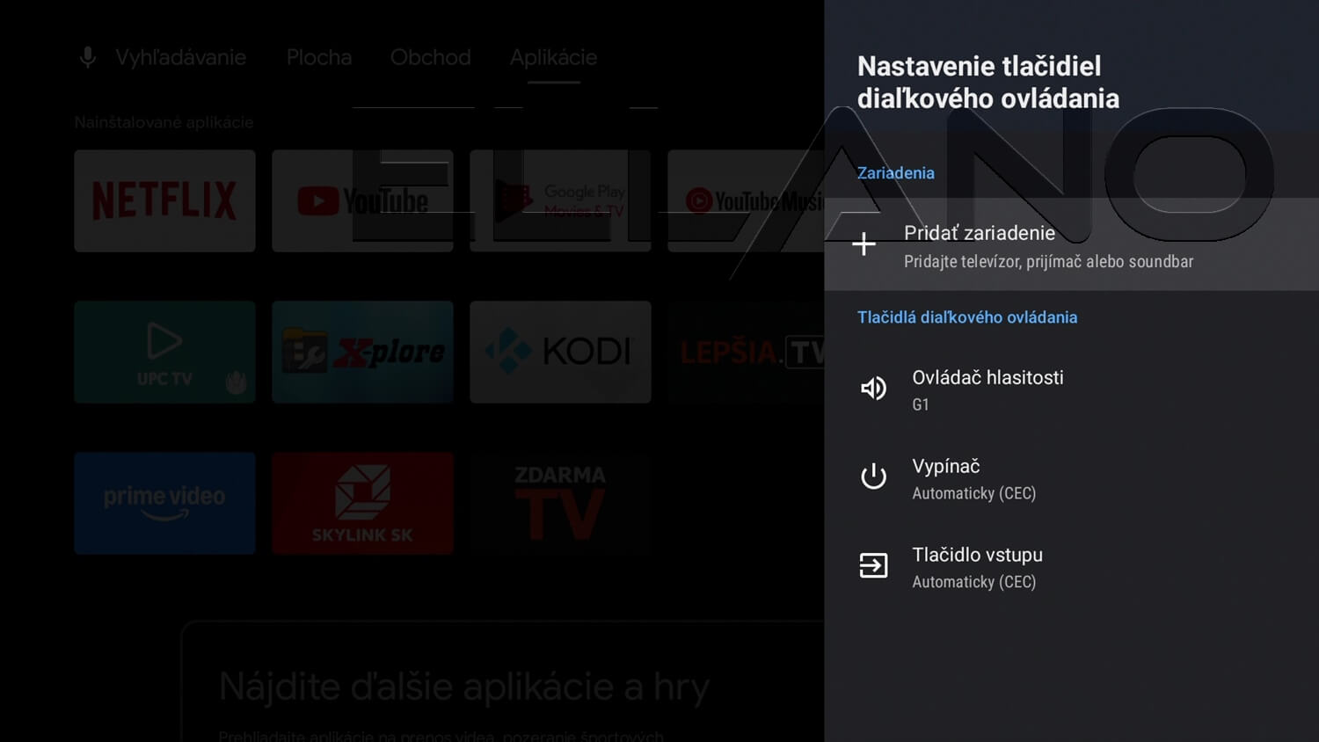Launch the Skylink SK app
The height and width of the screenshot is (742, 1319).
(362, 504)
